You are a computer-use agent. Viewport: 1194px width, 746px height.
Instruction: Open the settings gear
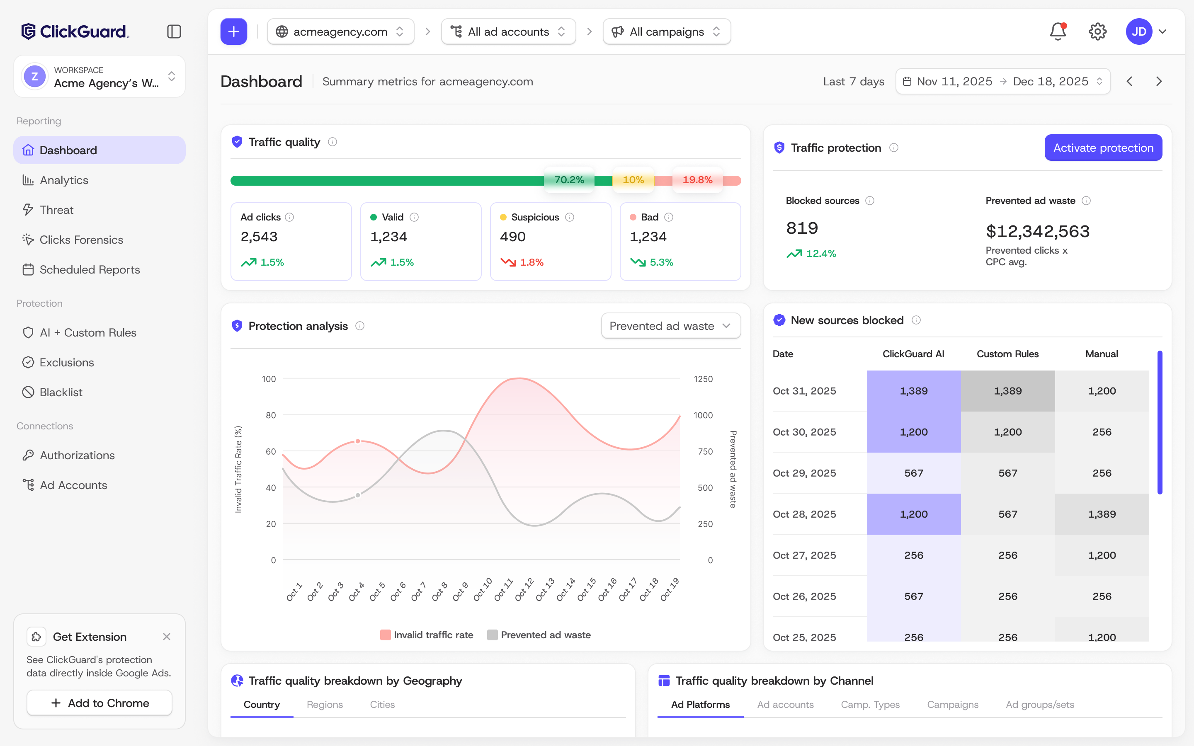click(x=1097, y=31)
